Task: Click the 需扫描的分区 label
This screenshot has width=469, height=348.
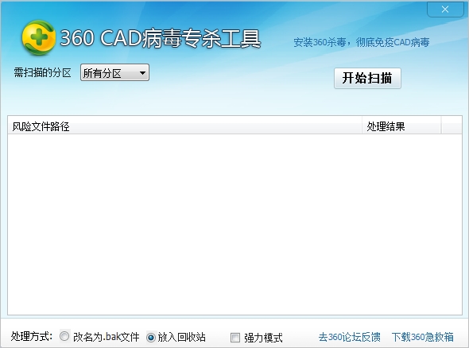Action: click(x=42, y=72)
